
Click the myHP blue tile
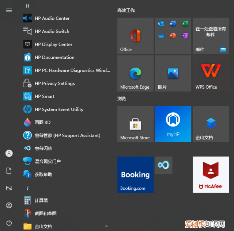click(x=173, y=124)
